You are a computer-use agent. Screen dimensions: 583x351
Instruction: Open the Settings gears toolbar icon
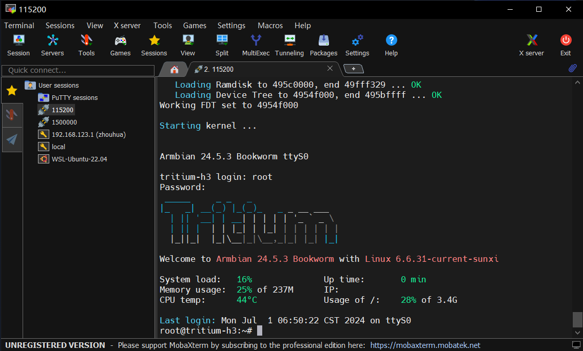coord(357,45)
